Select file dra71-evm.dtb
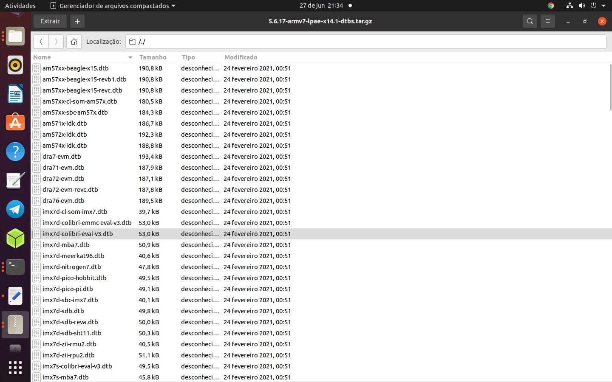The image size is (612, 382). [322, 168]
